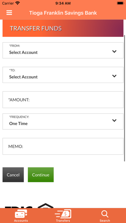The height and width of the screenshot is (223, 126).
Task: Tap the battery status icon
Action: [x=121, y=3]
